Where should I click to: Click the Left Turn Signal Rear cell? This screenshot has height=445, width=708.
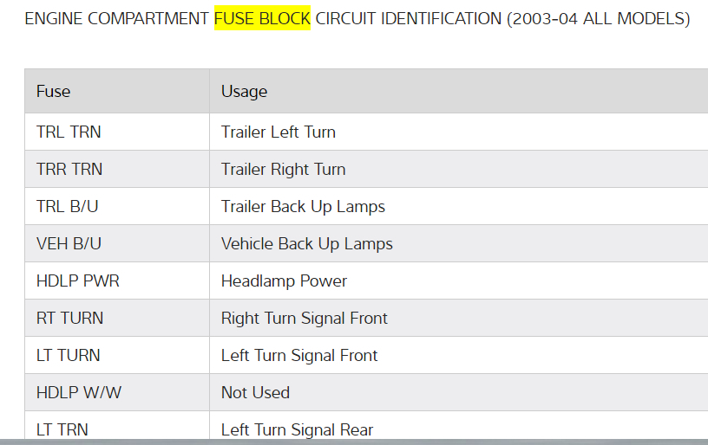[297, 429]
